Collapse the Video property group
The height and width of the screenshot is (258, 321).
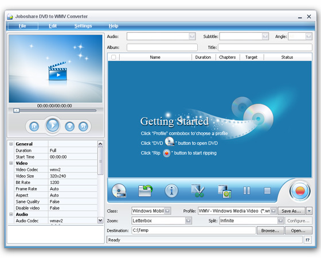pyautogui.click(x=11, y=163)
